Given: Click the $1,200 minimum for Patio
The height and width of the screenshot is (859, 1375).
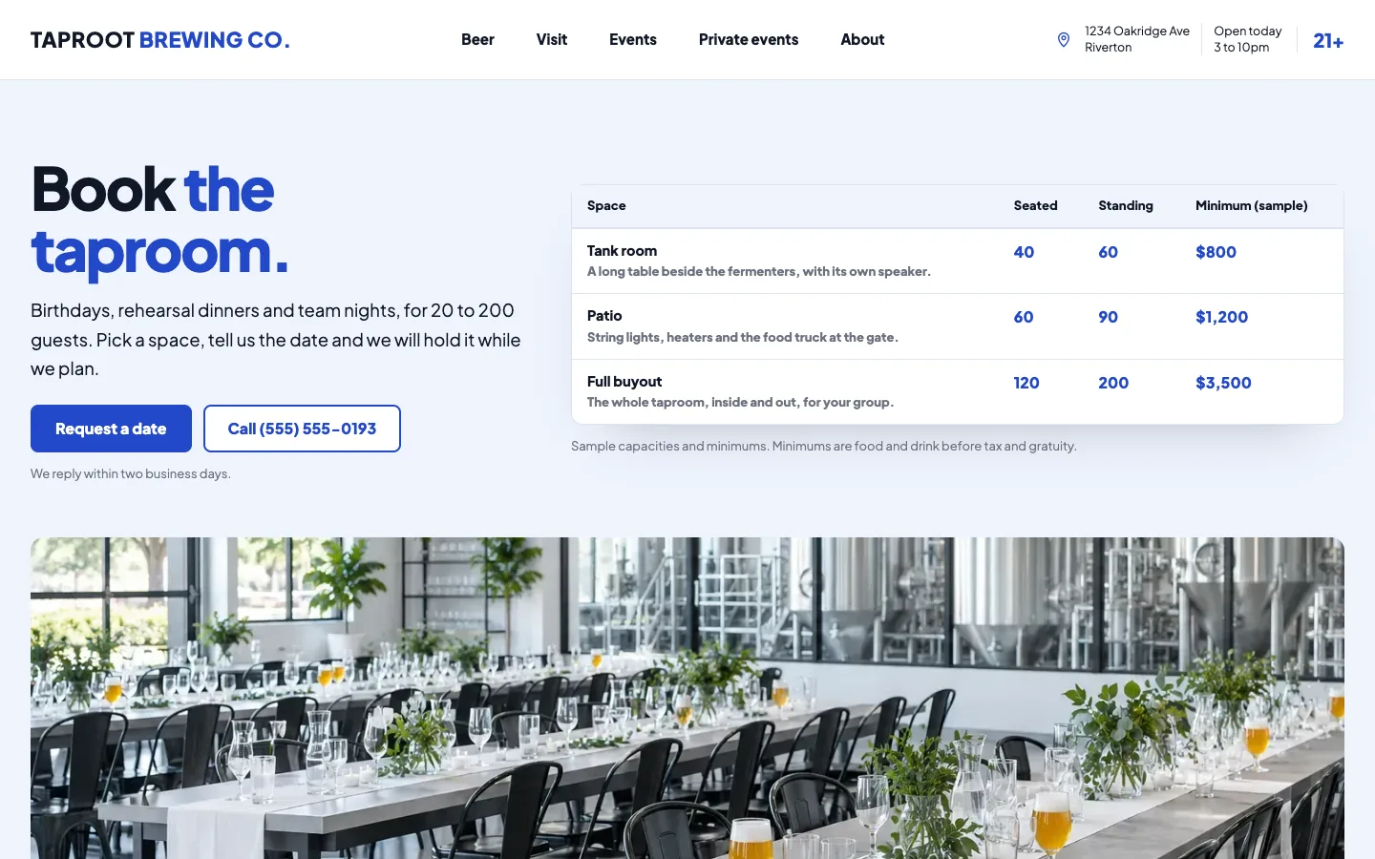Looking at the screenshot, I should pyautogui.click(x=1221, y=317).
